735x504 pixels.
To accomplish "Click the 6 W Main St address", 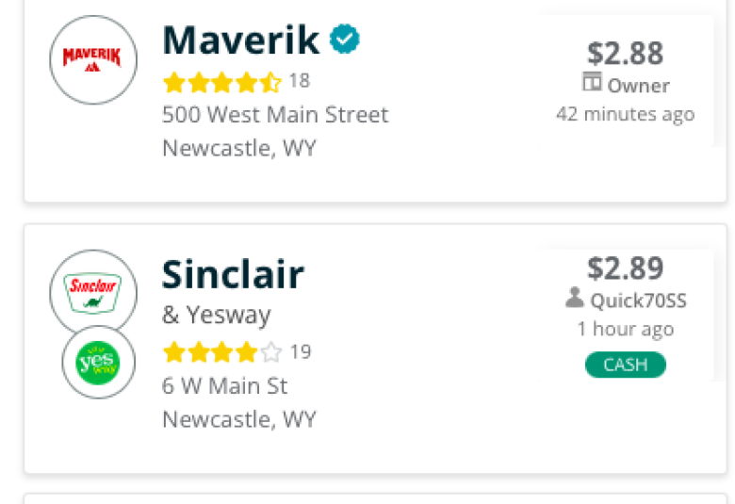I will click(x=224, y=386).
